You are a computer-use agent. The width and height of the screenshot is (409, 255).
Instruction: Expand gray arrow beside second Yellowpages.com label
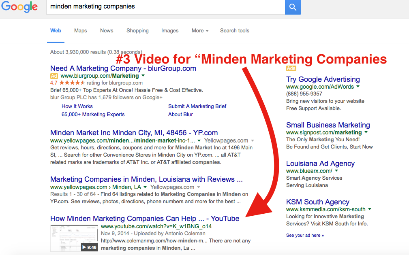pyautogui.click(x=199, y=187)
